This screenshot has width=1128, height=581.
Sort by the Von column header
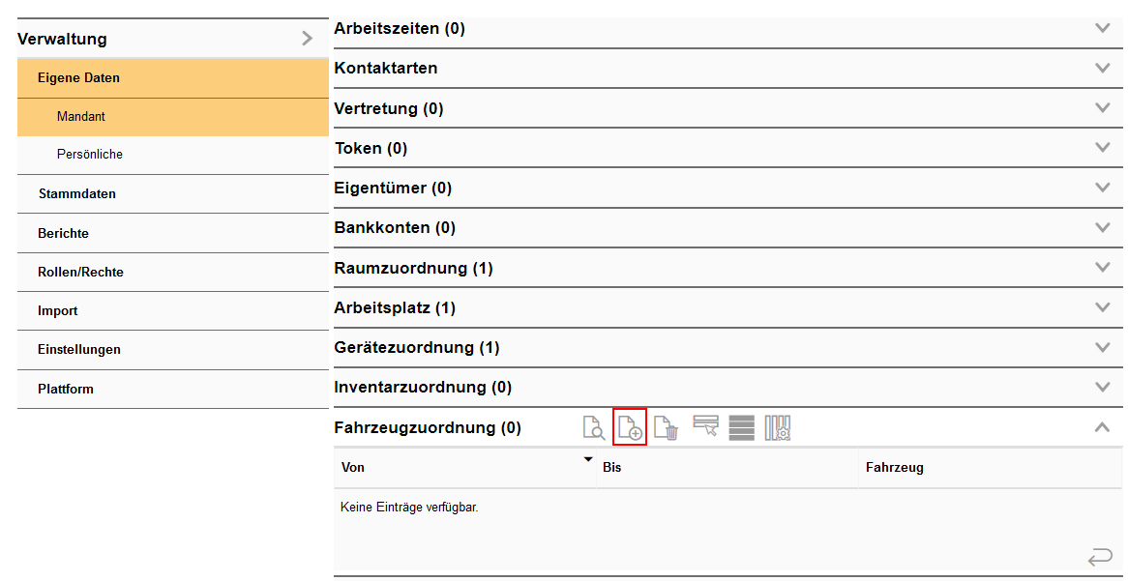pos(350,467)
